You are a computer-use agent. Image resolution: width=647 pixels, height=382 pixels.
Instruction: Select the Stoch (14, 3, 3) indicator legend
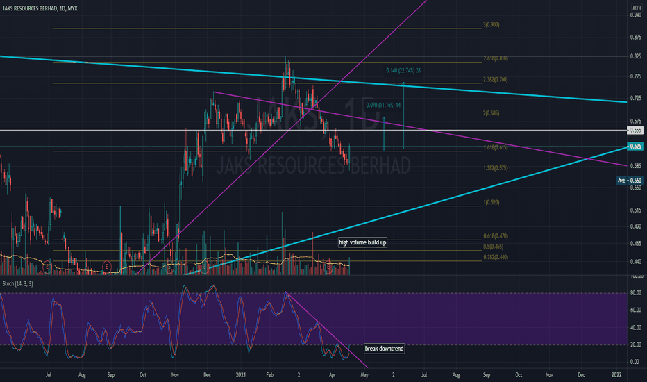(18, 283)
